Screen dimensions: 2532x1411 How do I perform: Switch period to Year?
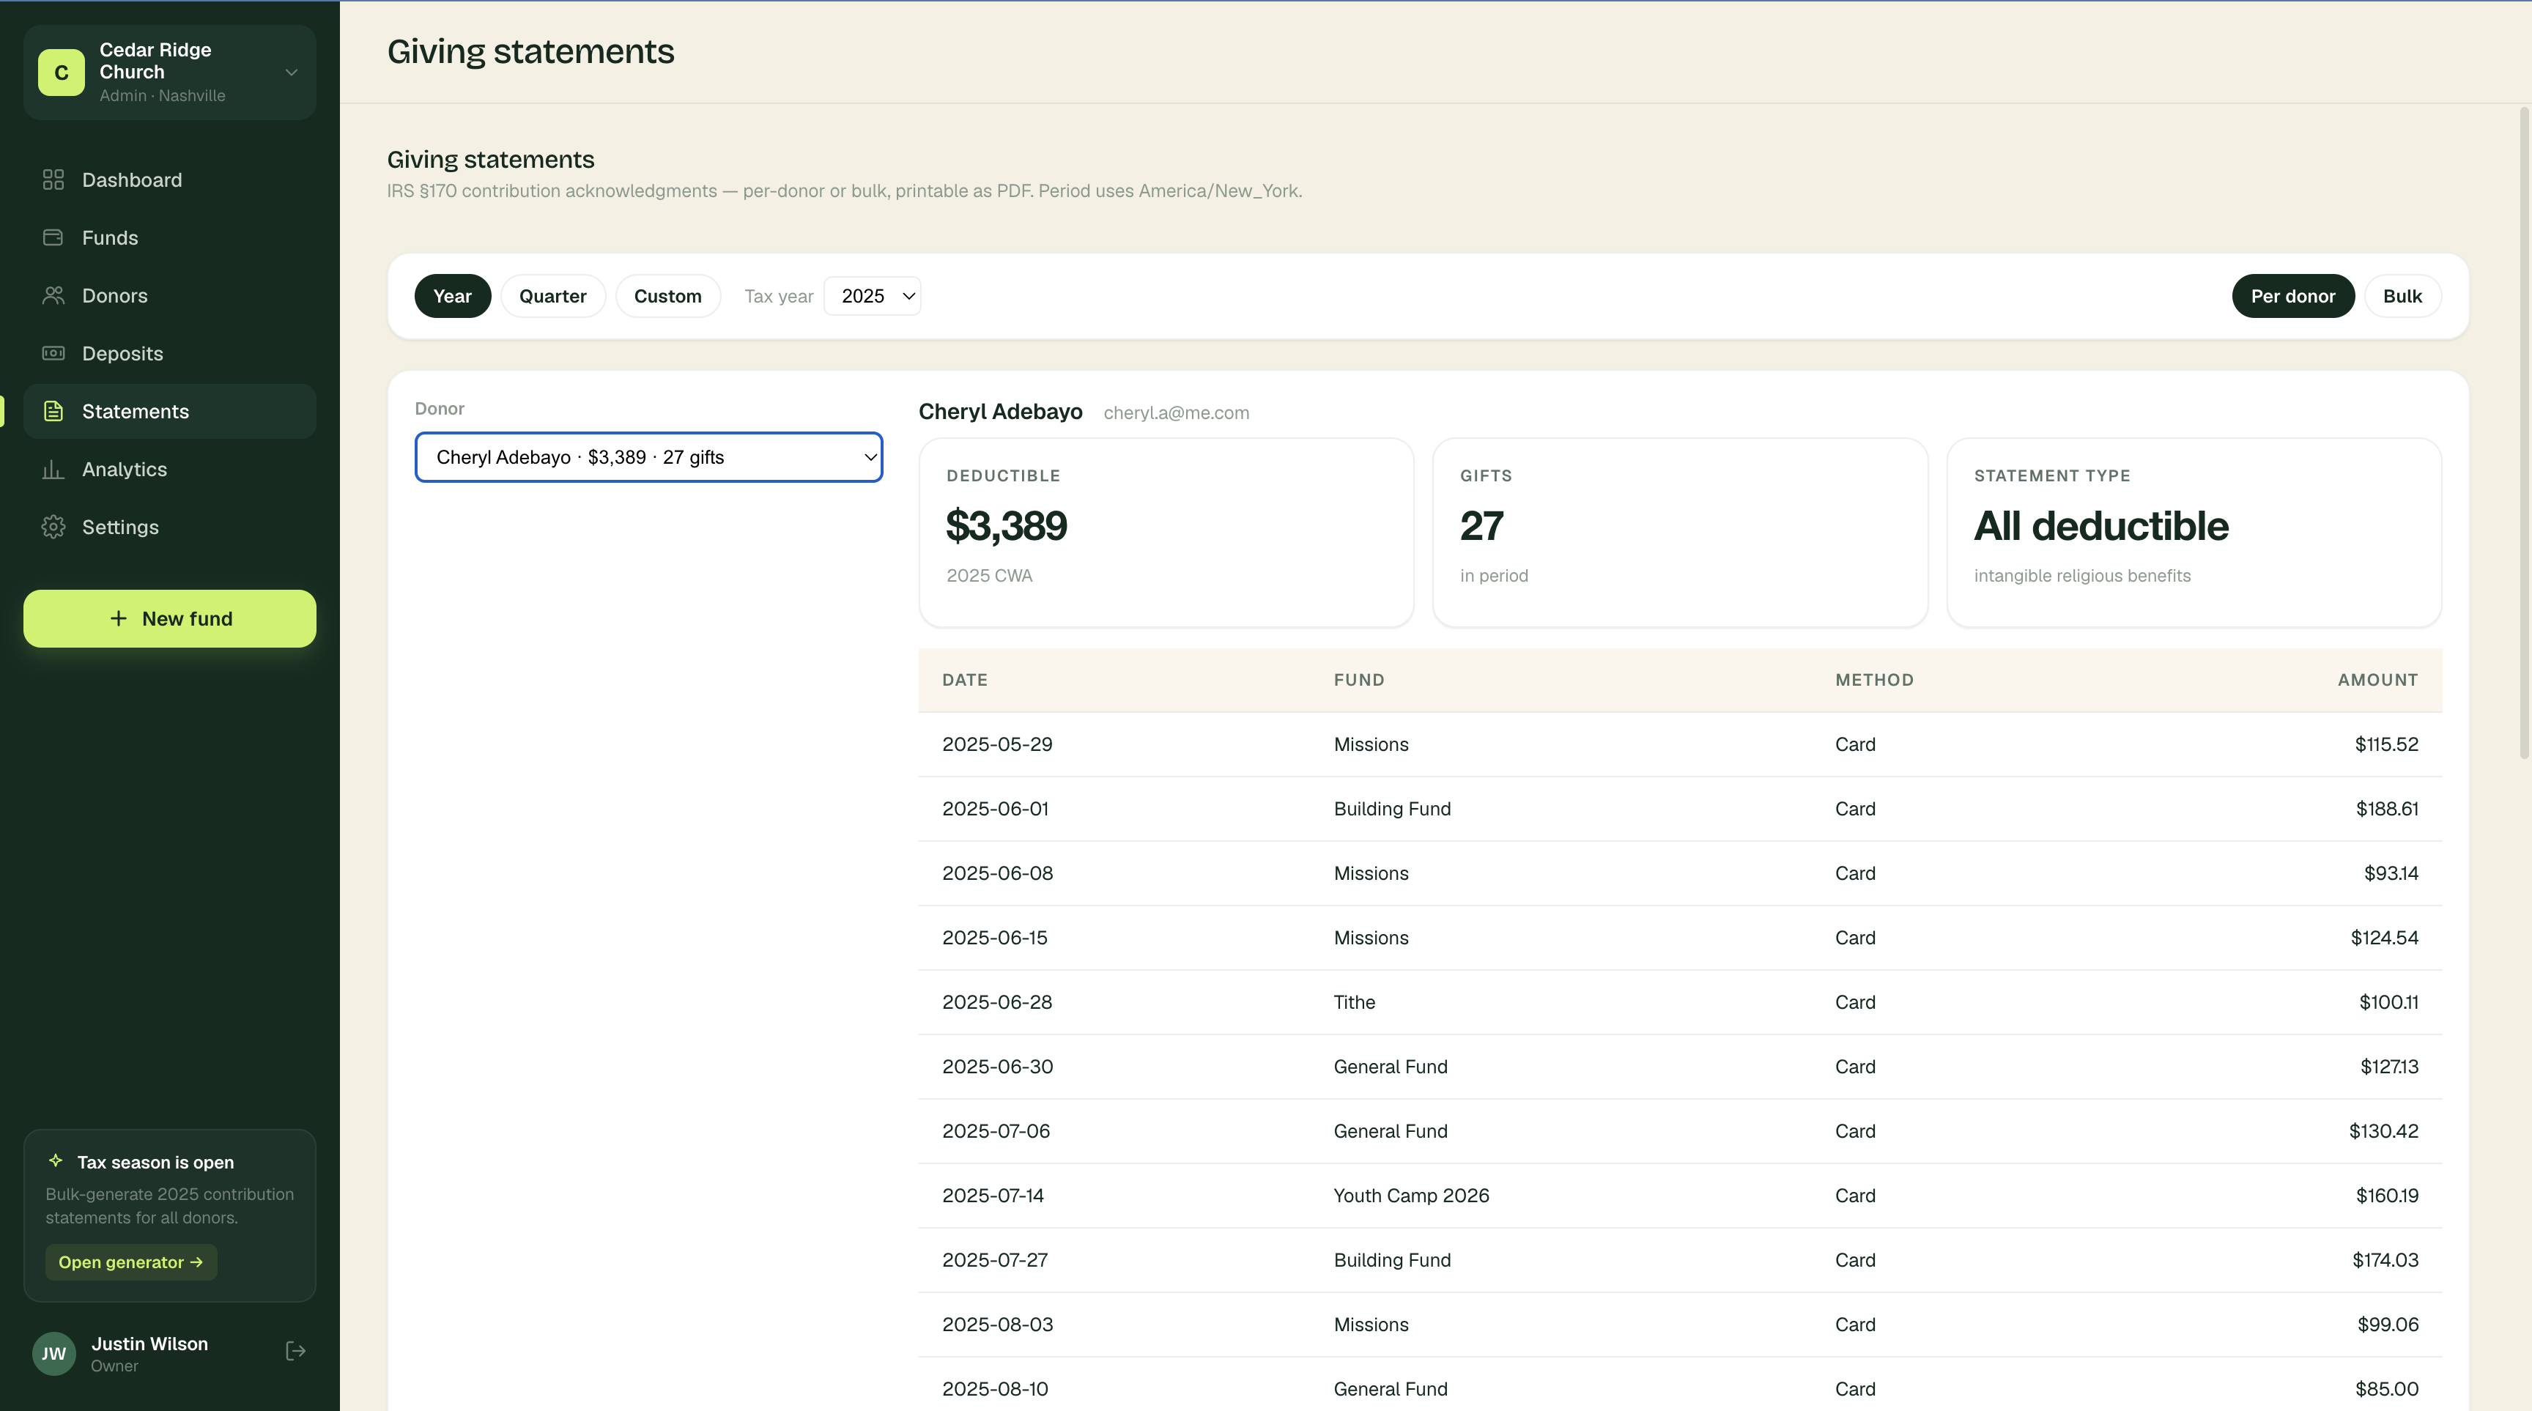(x=452, y=296)
